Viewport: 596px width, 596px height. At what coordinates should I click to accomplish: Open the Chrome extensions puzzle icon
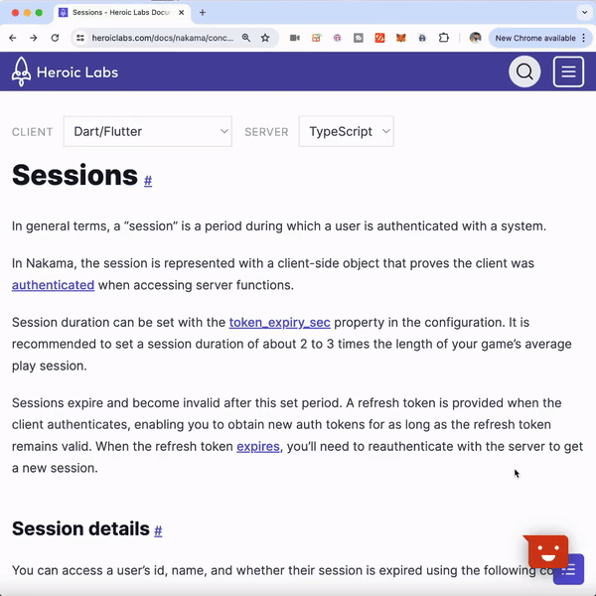443,38
